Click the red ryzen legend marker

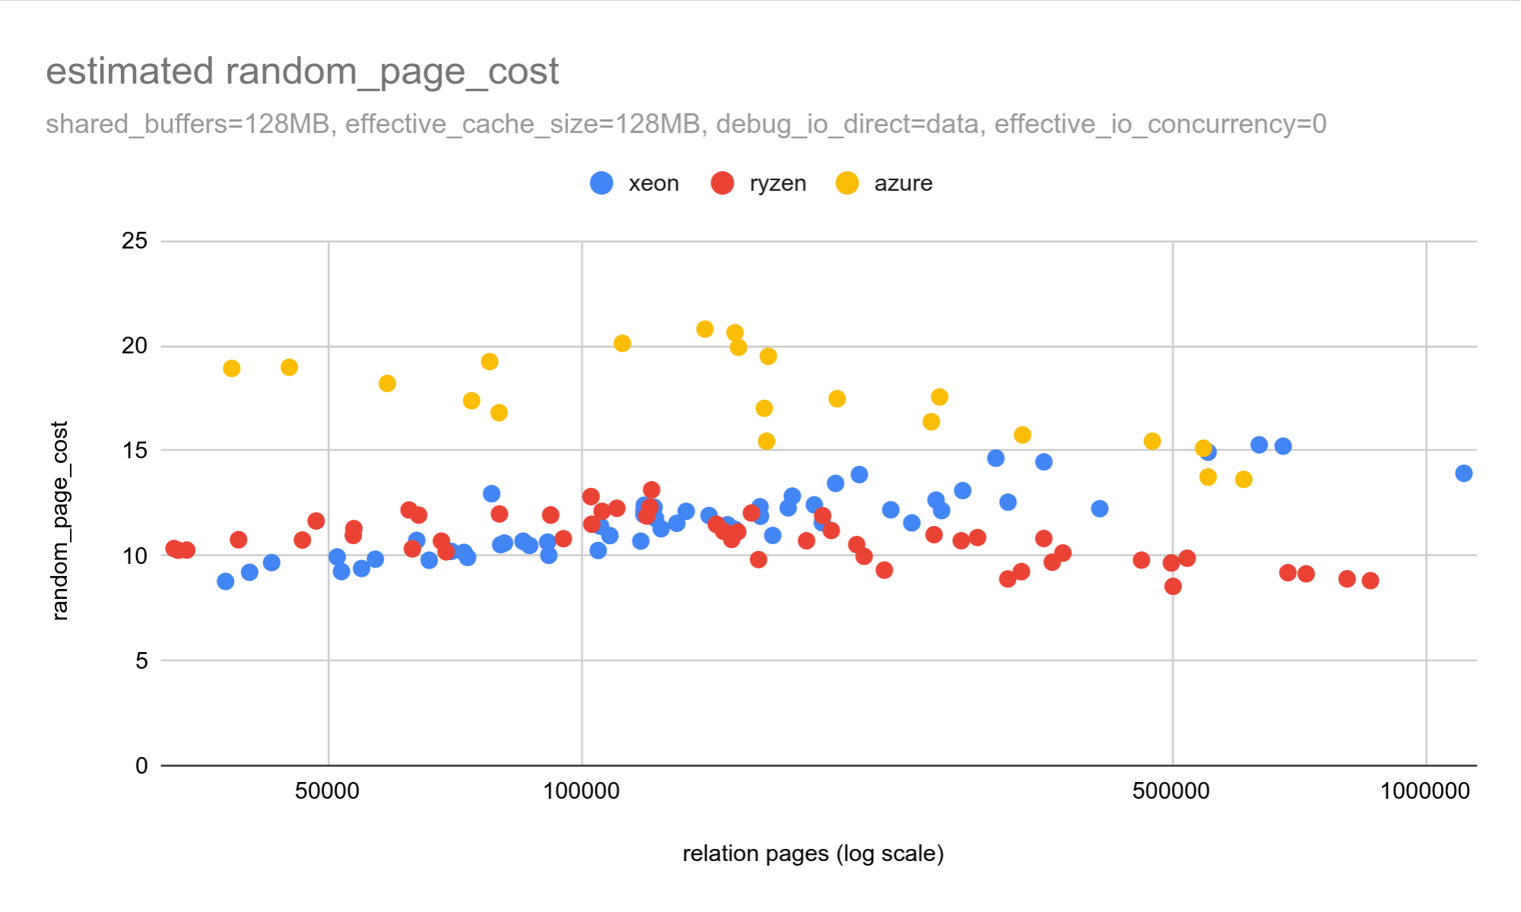point(722,183)
